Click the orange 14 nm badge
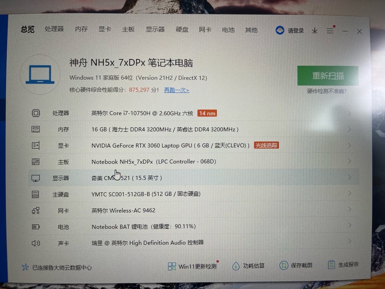 point(207,113)
